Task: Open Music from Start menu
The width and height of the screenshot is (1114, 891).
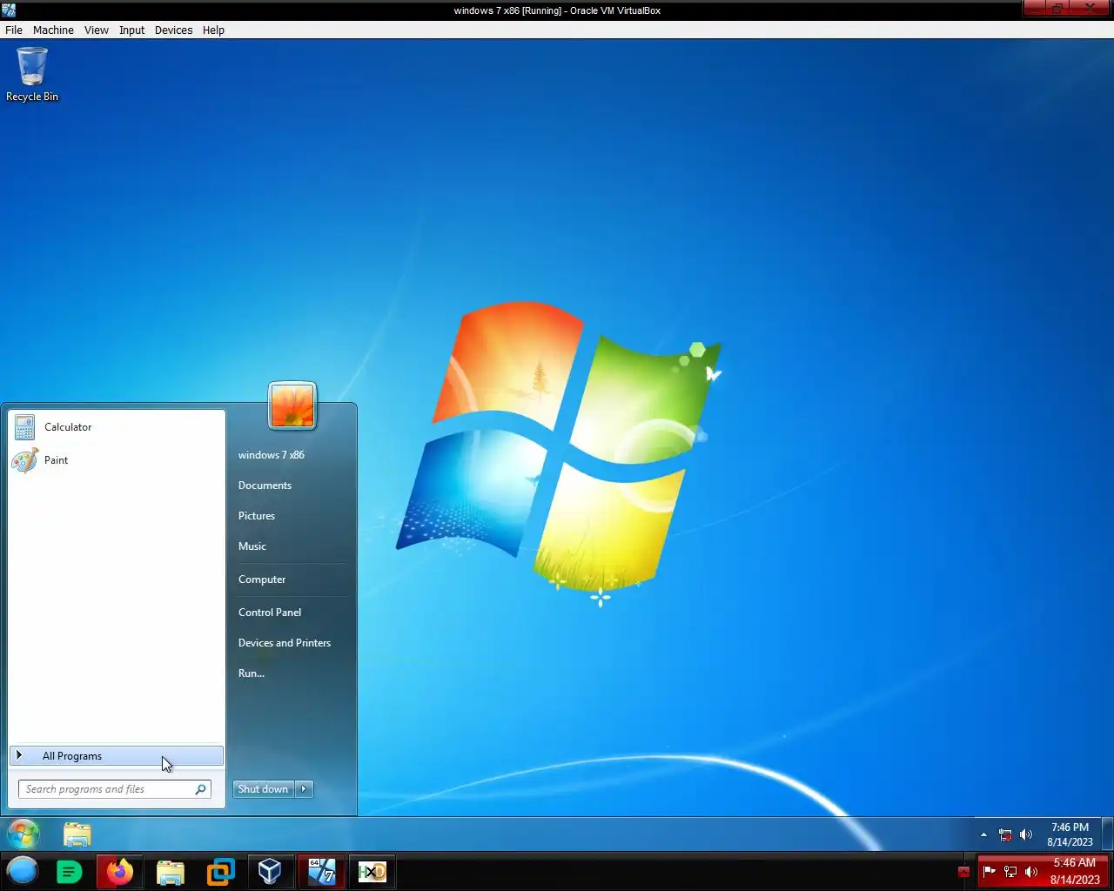Action: [252, 546]
